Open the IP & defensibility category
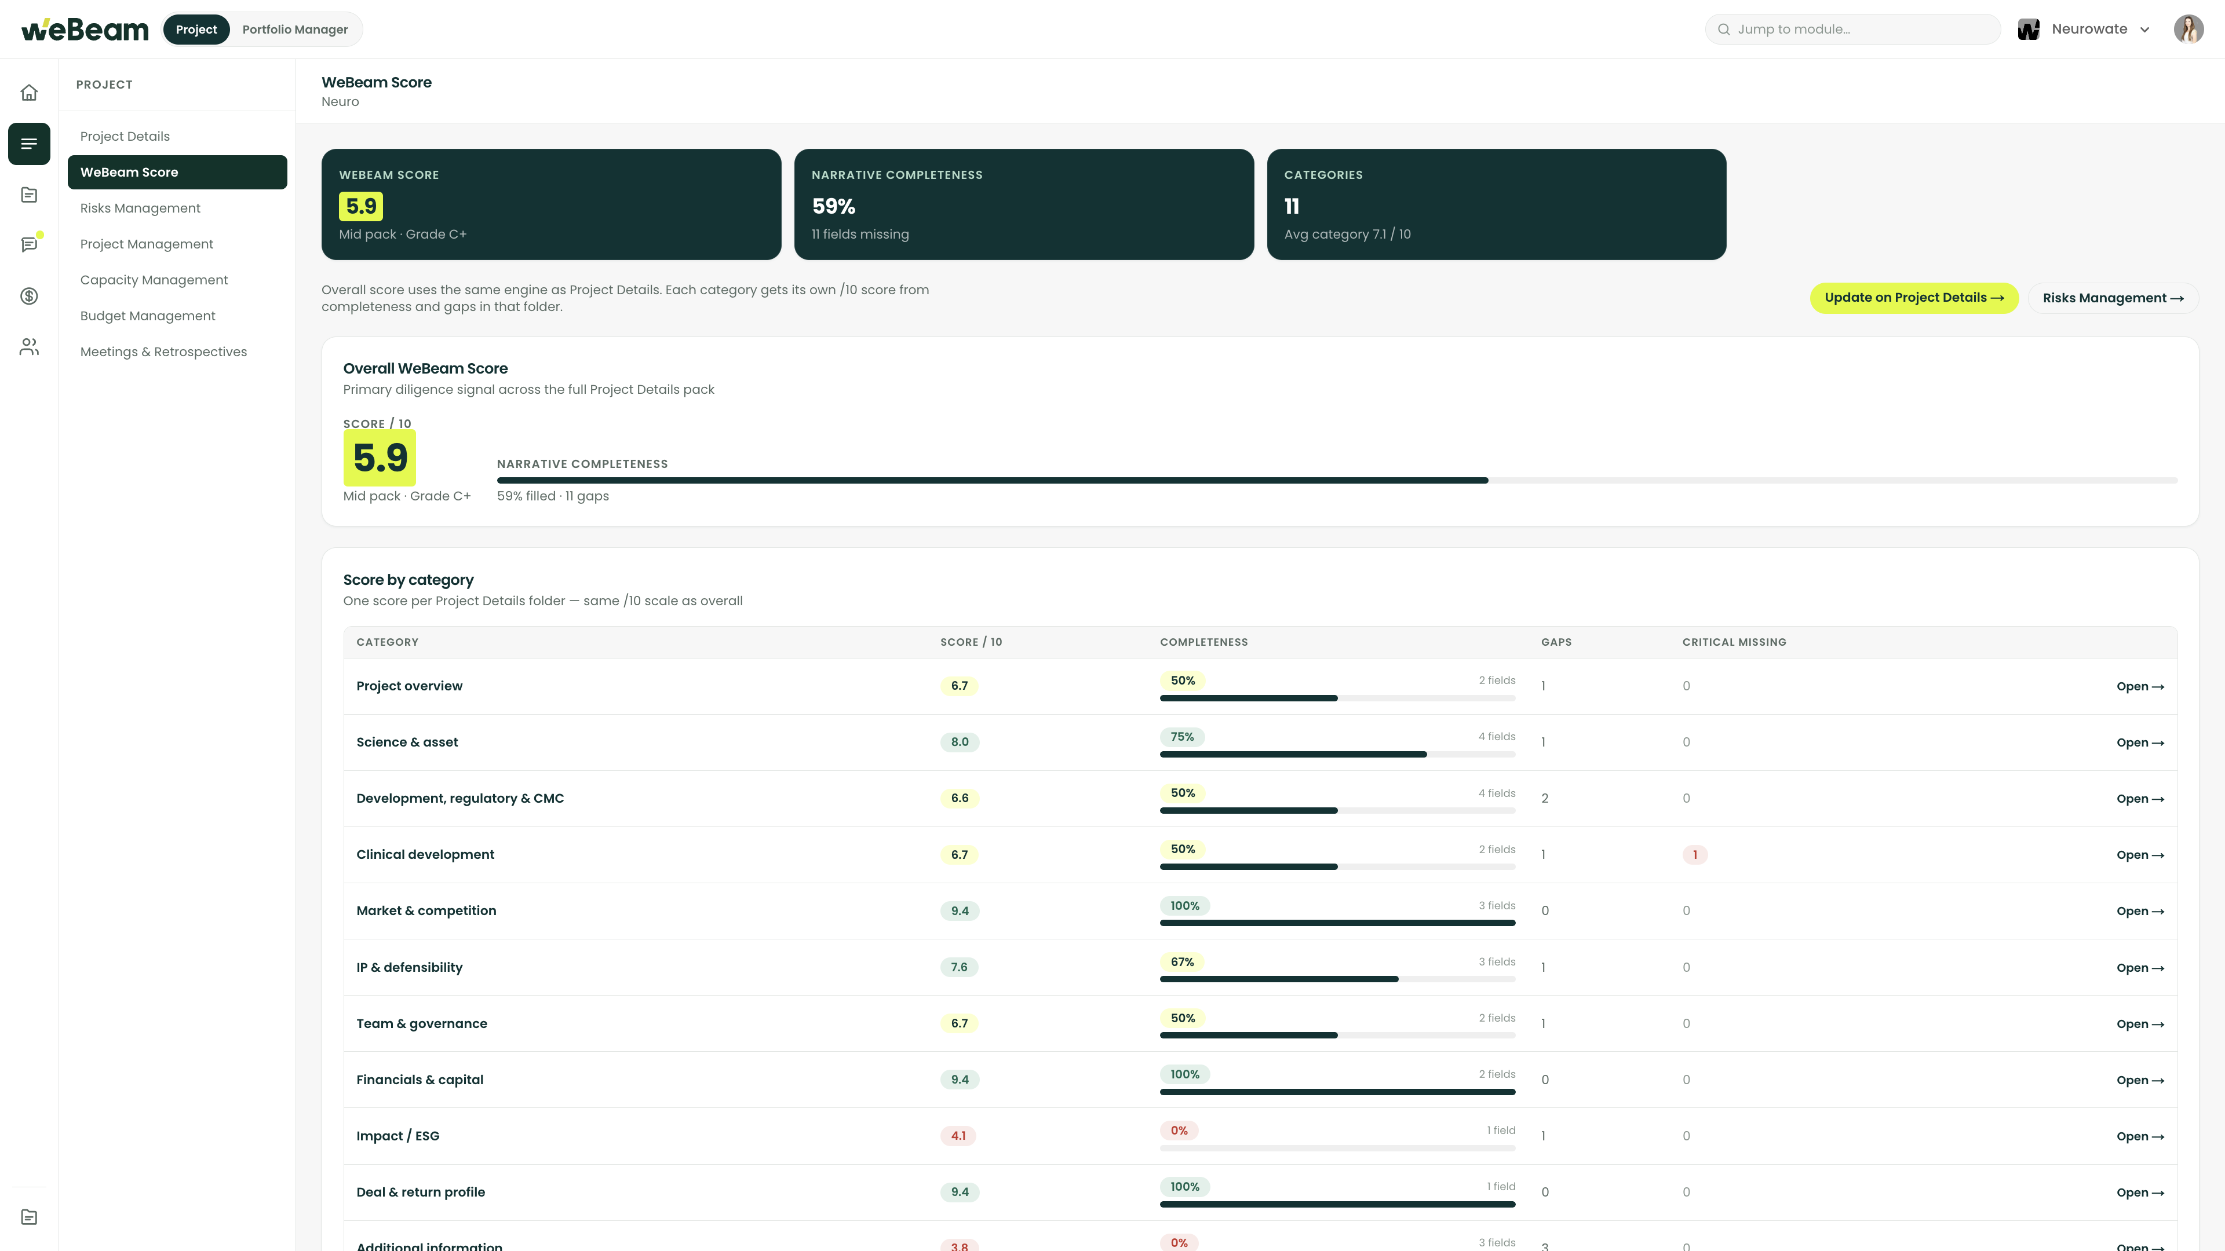The height and width of the screenshot is (1251, 2225). pyautogui.click(x=2140, y=968)
